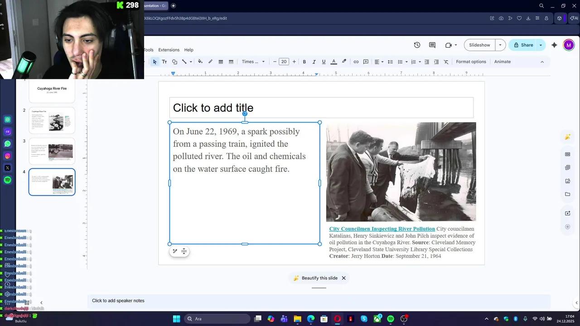Viewport: 580px width, 326px height.
Task: Click the clear formatting icon
Action: tap(446, 62)
